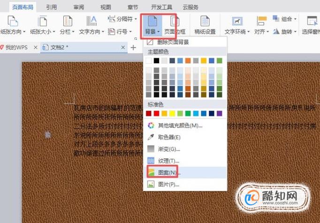Viewport: 320px width, 223px height.
Task: Click the 分隔符 breaks icon
Action: (111, 19)
